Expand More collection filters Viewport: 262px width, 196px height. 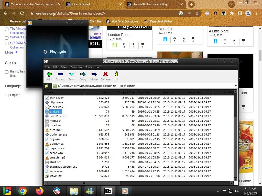pos(11,52)
